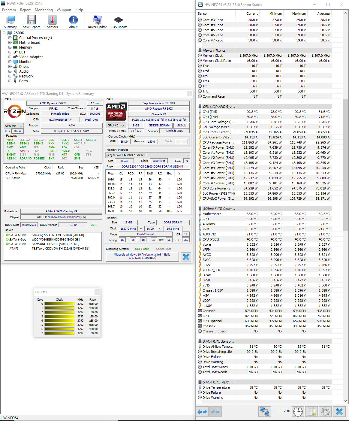Select the Total Host Writes row
This screenshot has height=421, width=349.
pos(264,367)
